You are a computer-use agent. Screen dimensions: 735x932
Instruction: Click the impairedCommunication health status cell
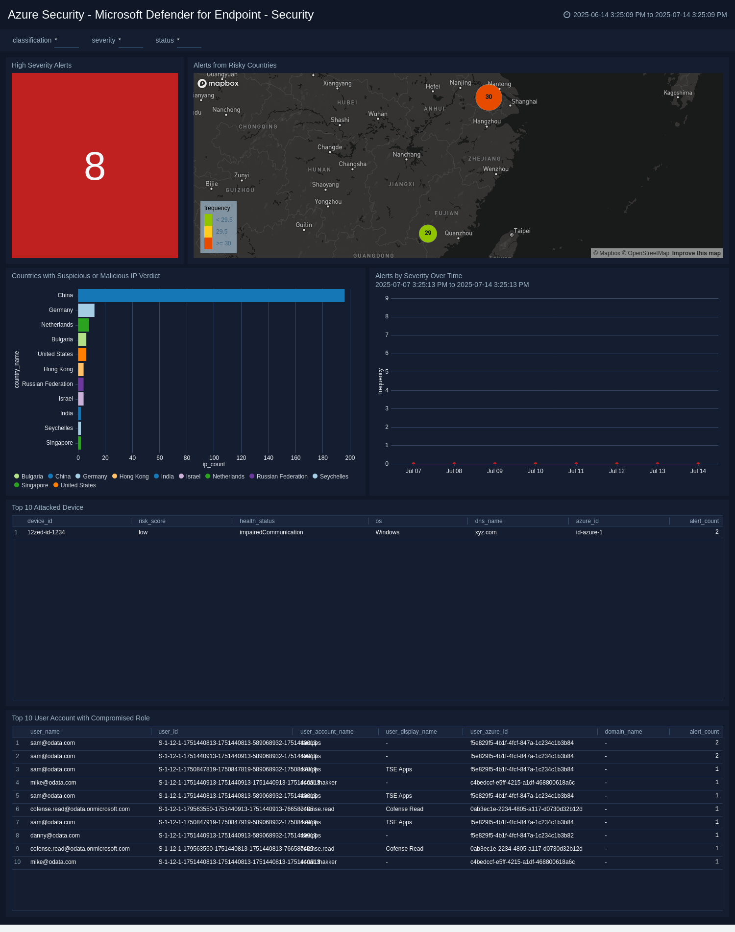[x=271, y=532]
